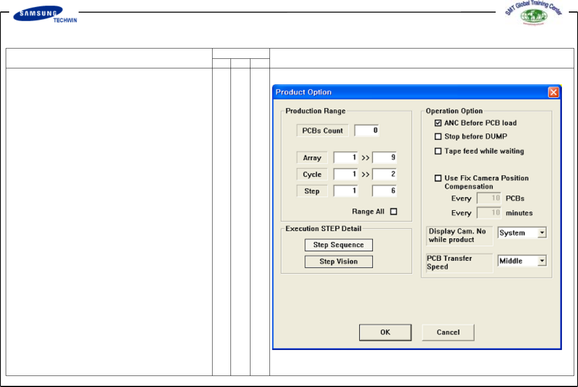Image resolution: width=578 pixels, height=387 pixels.
Task: Close the Product Option dialog
Action: (x=553, y=92)
